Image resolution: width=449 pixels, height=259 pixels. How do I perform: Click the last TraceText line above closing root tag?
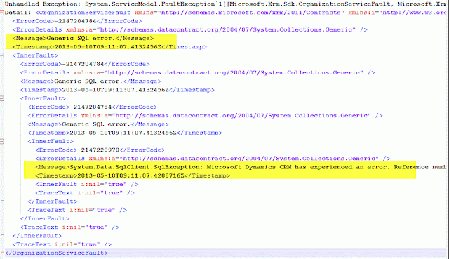(x=62, y=244)
